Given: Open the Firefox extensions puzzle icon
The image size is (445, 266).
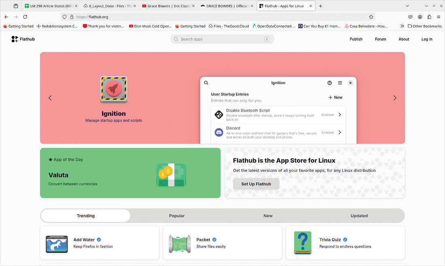Looking at the screenshot, I should pyautogui.click(x=429, y=17).
